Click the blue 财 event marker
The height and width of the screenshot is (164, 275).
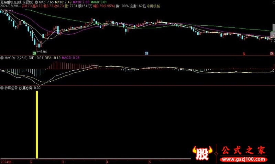146,53
